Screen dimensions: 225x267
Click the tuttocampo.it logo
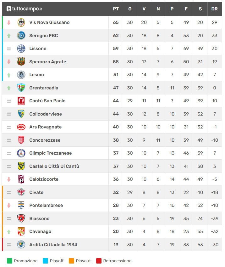pos(24,9)
